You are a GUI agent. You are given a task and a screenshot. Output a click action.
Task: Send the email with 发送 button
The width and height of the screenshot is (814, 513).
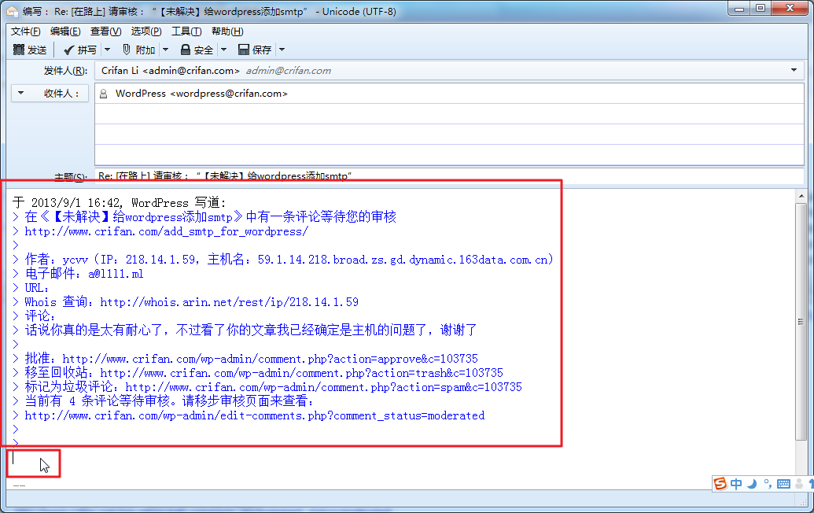click(30, 50)
